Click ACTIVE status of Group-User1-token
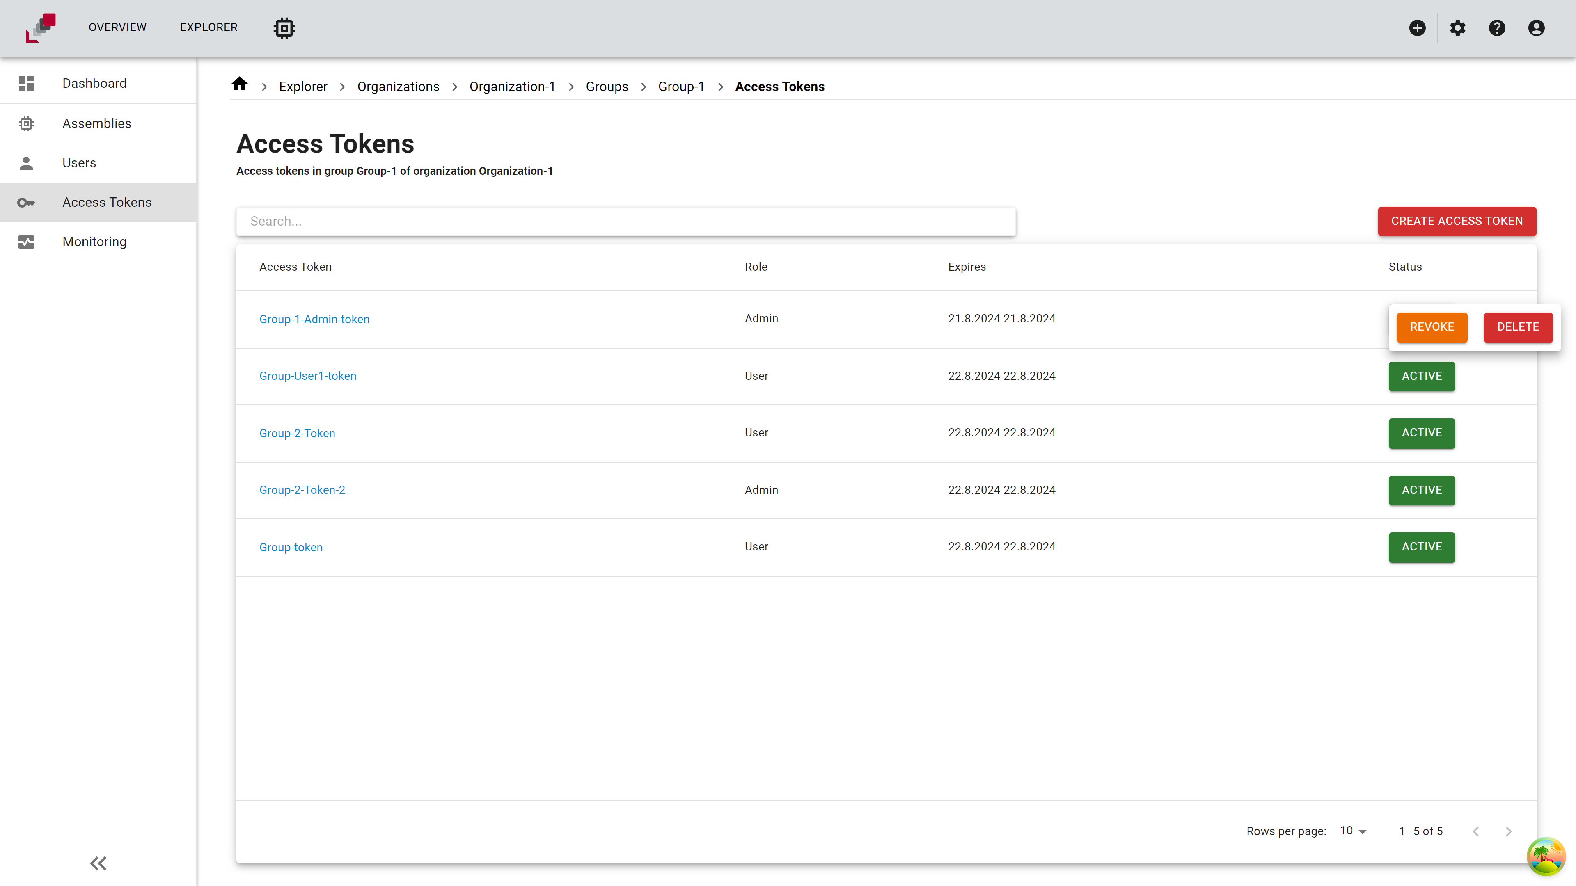This screenshot has height=886, width=1576. (x=1422, y=376)
